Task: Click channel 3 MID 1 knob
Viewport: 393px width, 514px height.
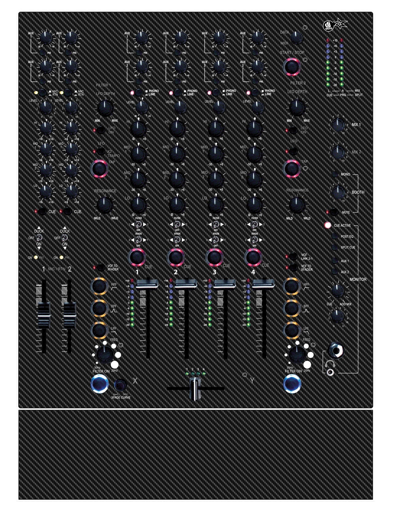Action: click(x=216, y=154)
